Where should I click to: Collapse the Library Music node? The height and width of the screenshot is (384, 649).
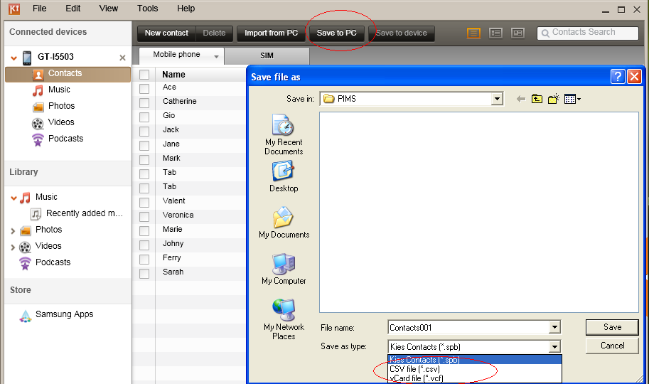coord(14,198)
